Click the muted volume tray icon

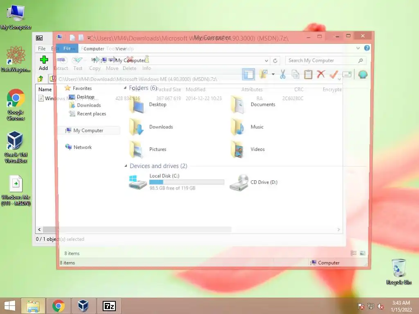pyautogui.click(x=380, y=306)
